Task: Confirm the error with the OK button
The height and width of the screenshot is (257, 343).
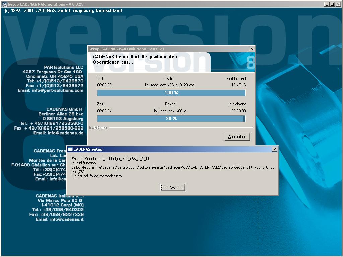Action: click(173, 187)
